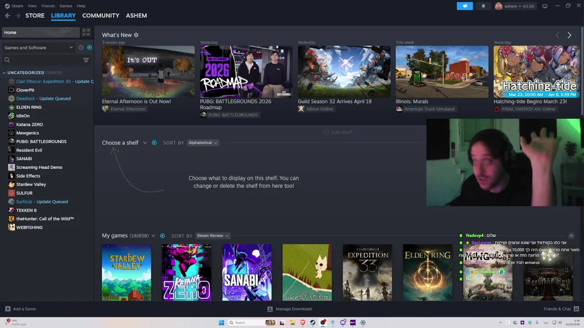Viewport: 584px width, 328px height.
Task: Collapse the stream chat overlay arrow
Action: pyautogui.click(x=571, y=236)
